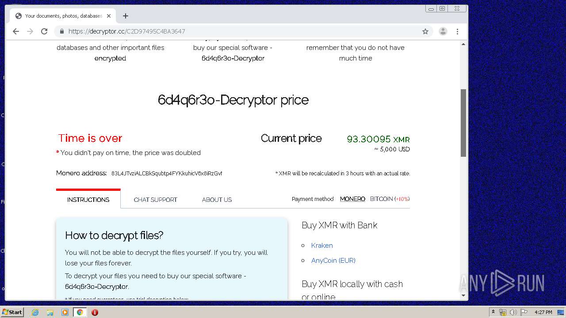
Task: Select Chrome taskbar button
Action: (80, 312)
